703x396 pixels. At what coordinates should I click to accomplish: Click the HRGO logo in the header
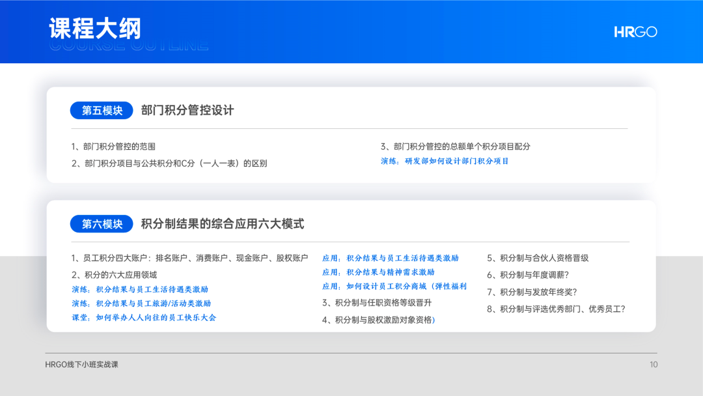[x=635, y=32]
